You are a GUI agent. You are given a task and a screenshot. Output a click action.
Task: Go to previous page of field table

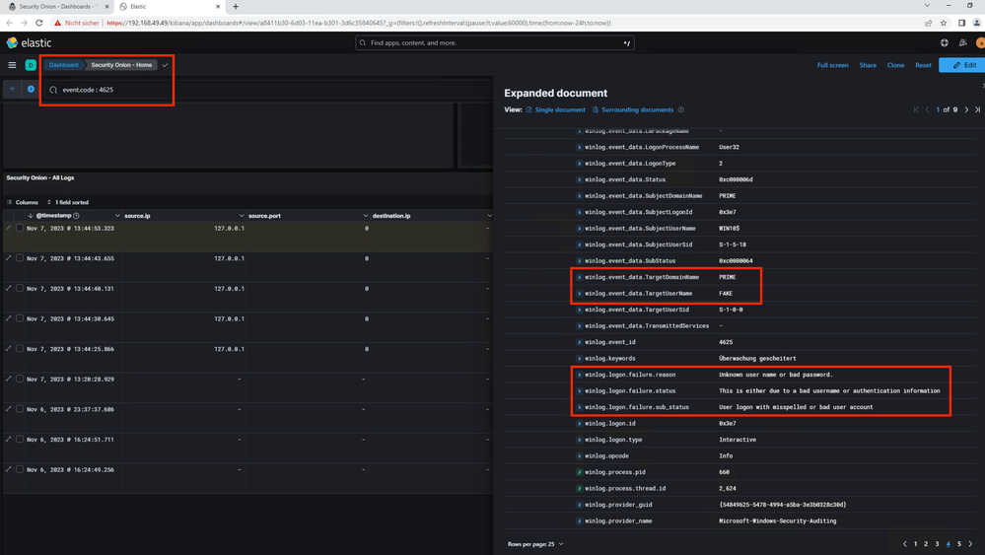click(x=904, y=544)
